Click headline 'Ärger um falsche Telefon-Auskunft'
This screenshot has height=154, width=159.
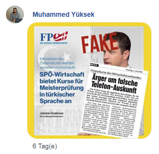[115, 84]
